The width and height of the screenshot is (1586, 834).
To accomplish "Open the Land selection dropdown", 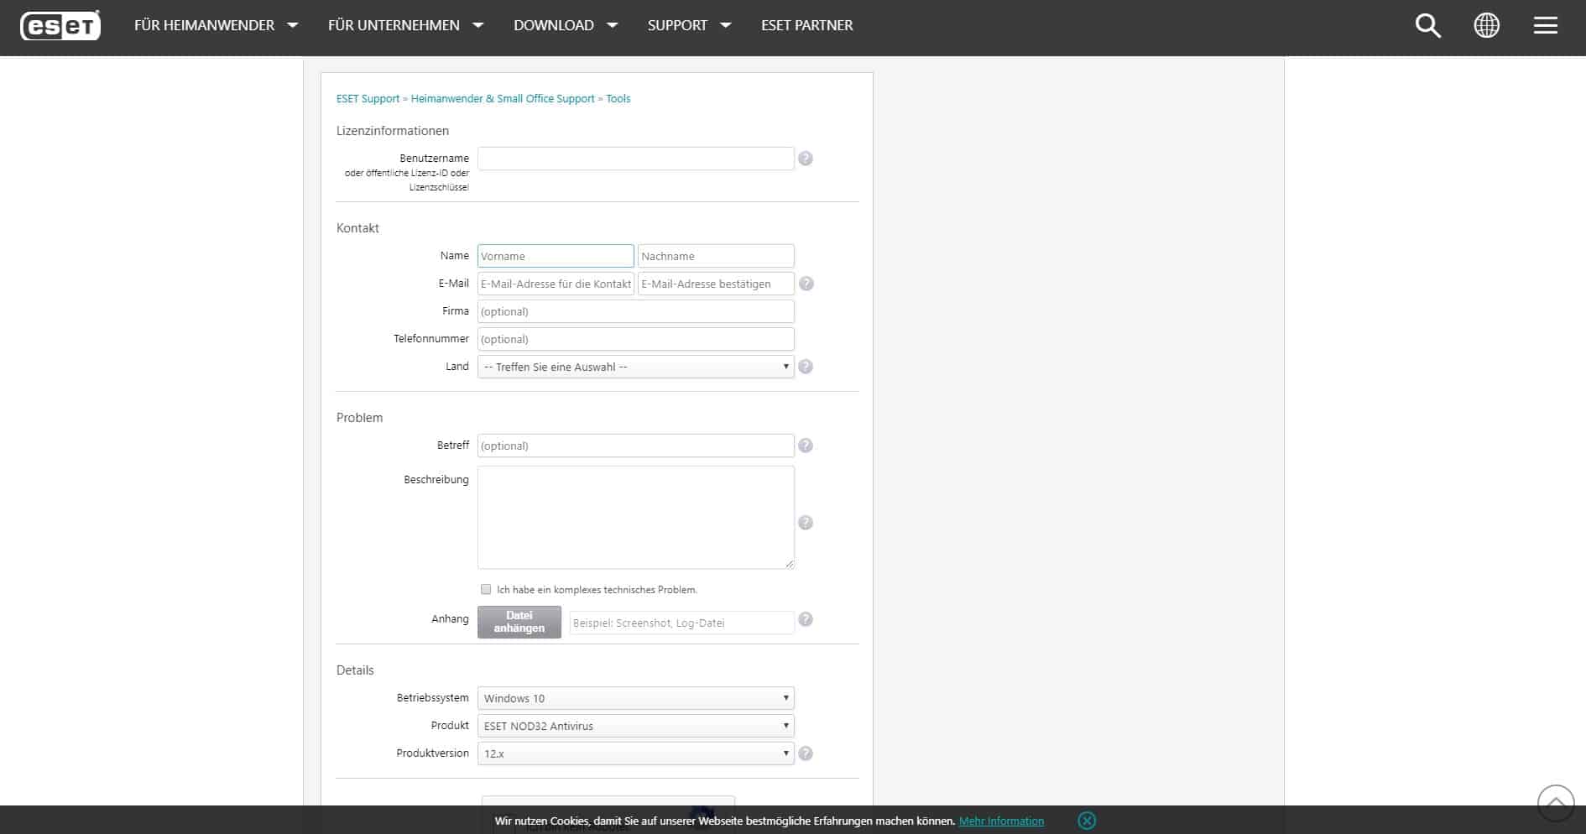I will pyautogui.click(x=635, y=367).
